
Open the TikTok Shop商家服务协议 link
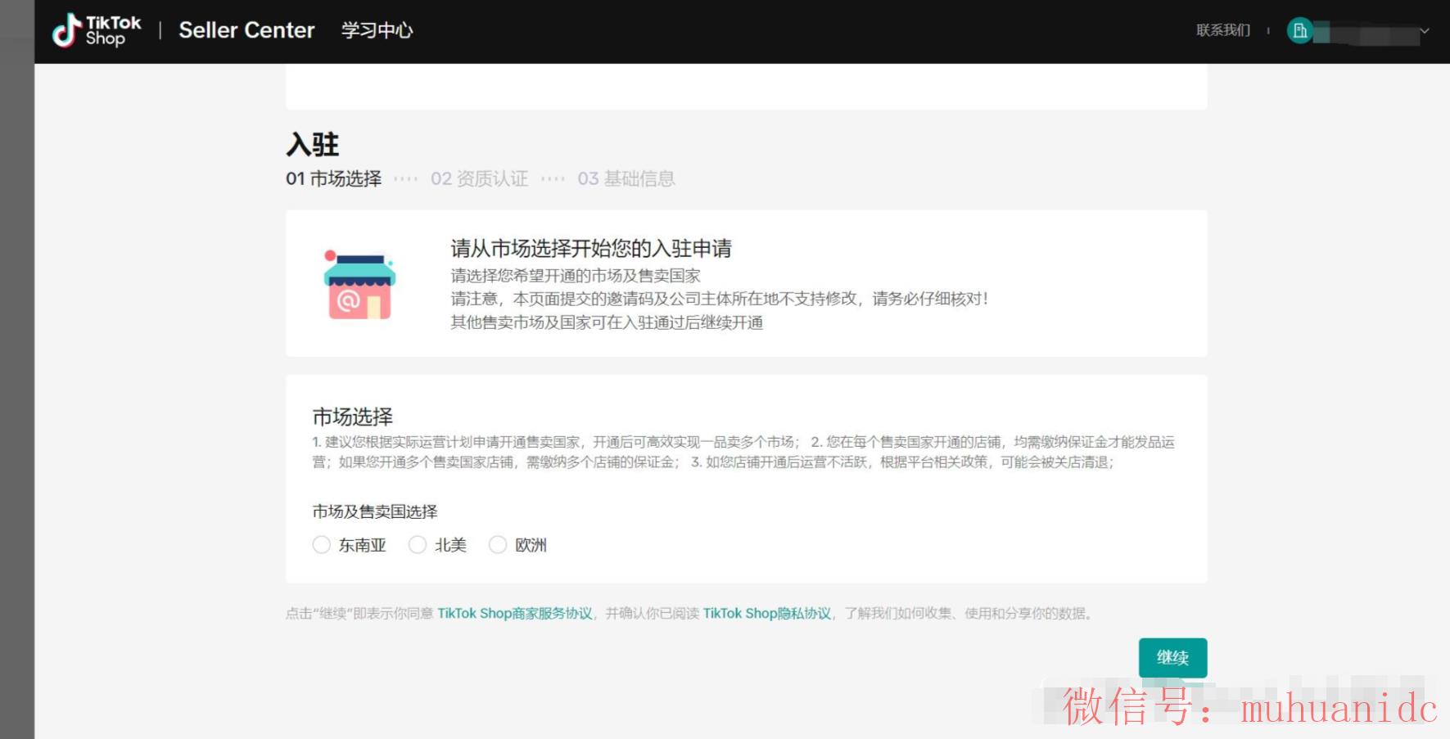coord(515,614)
